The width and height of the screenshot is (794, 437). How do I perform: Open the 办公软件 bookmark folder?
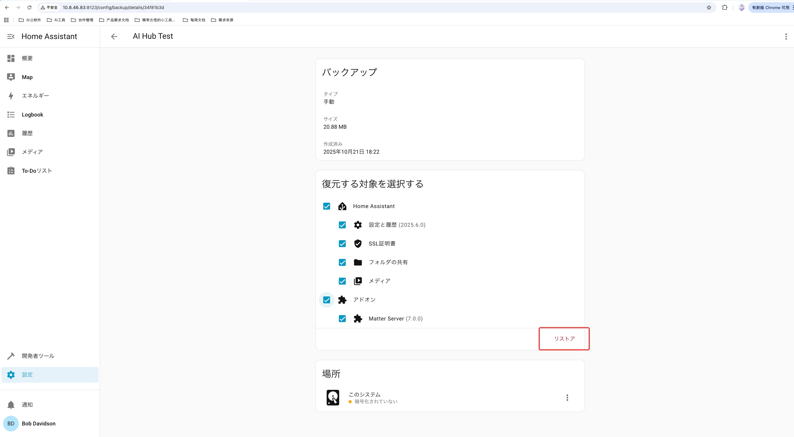tap(30, 20)
